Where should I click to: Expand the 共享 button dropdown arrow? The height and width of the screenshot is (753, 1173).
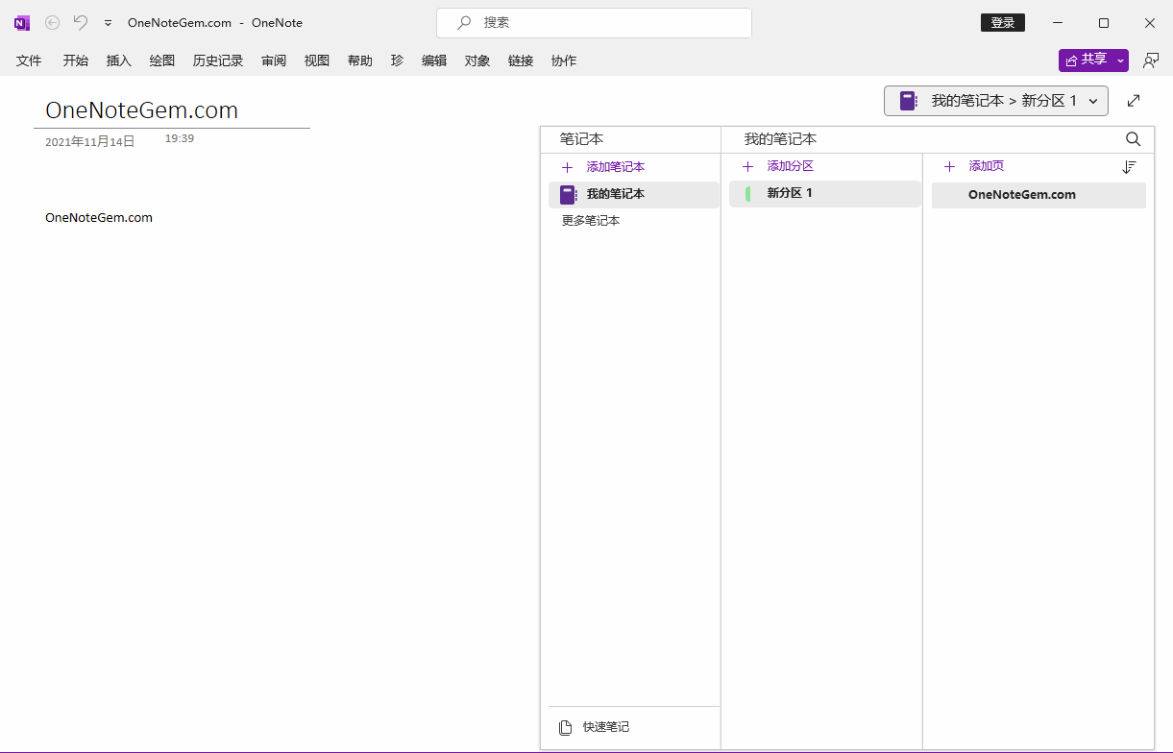[1121, 61]
